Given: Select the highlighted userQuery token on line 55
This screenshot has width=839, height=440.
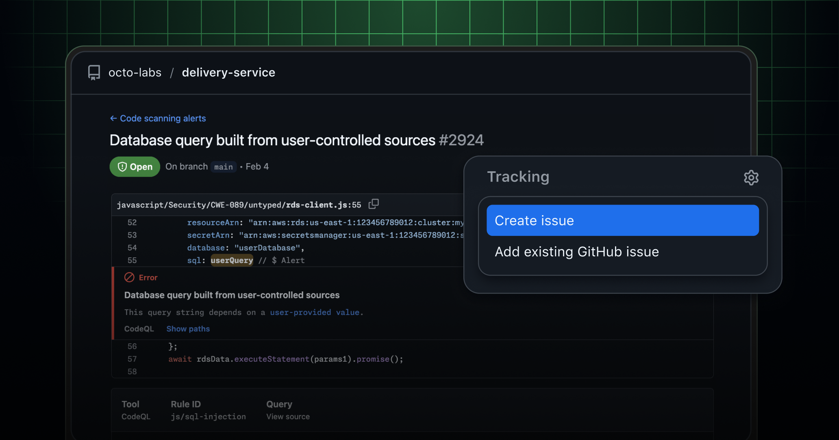Looking at the screenshot, I should click(x=232, y=260).
